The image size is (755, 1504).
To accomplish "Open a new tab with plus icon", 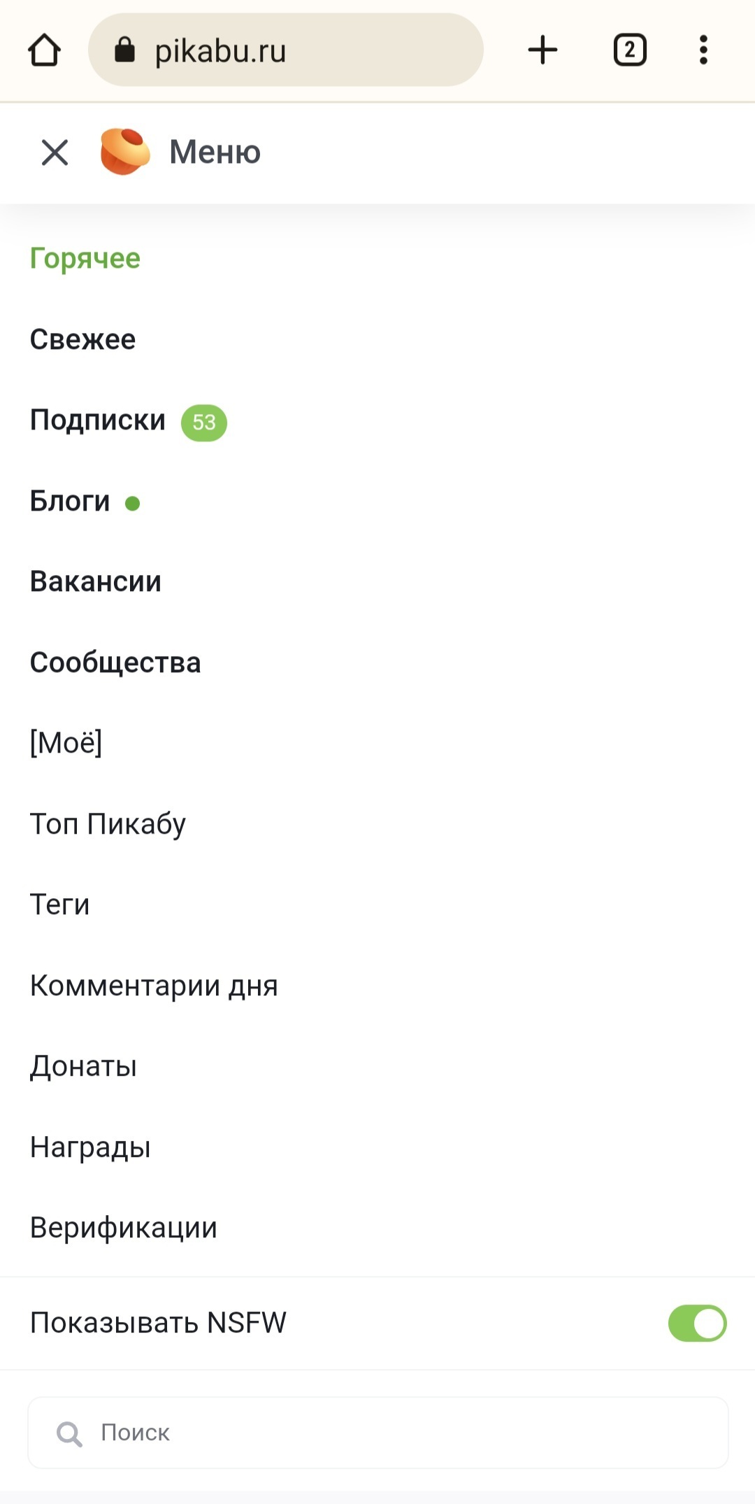I will tap(542, 50).
